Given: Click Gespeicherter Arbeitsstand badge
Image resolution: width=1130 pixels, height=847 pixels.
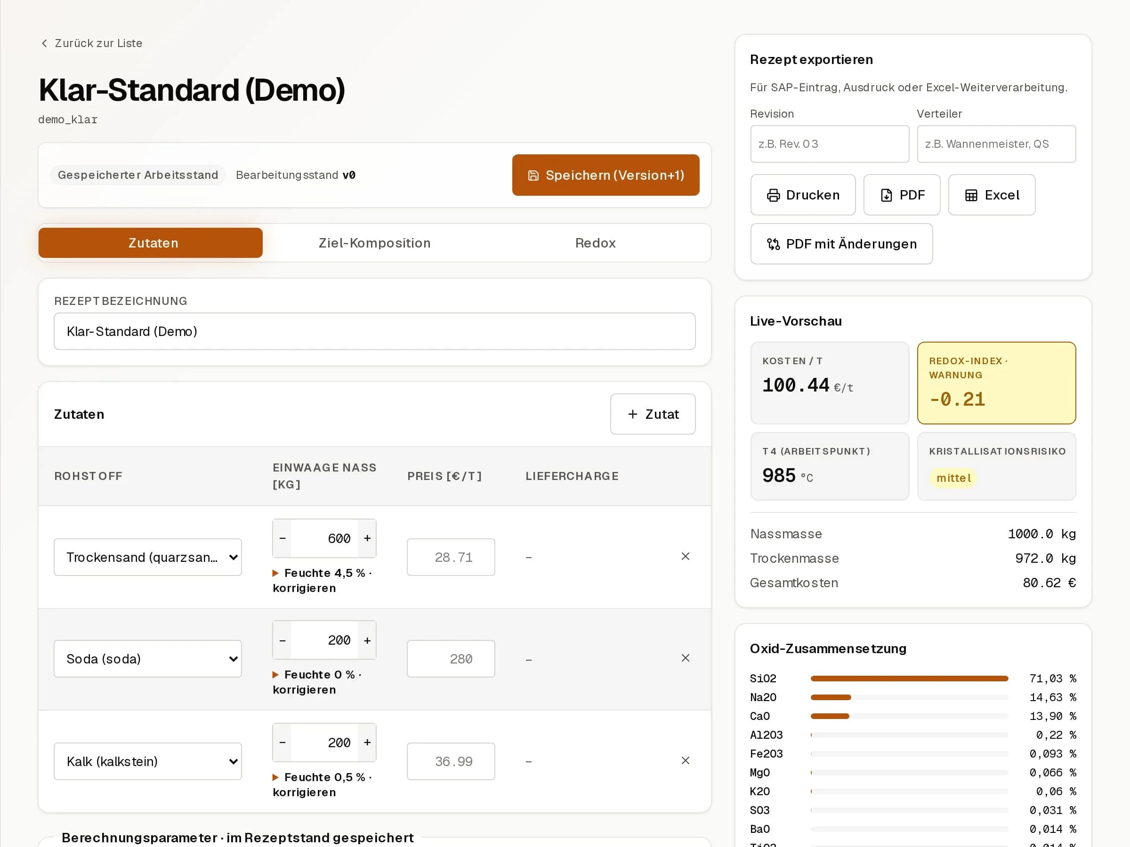Looking at the screenshot, I should click(x=138, y=175).
